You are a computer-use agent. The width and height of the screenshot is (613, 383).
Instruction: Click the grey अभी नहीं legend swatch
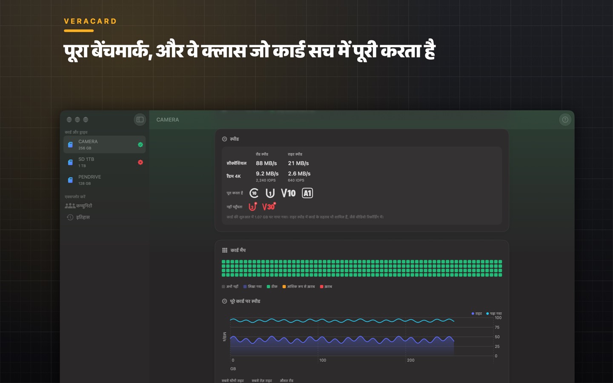[223, 287]
